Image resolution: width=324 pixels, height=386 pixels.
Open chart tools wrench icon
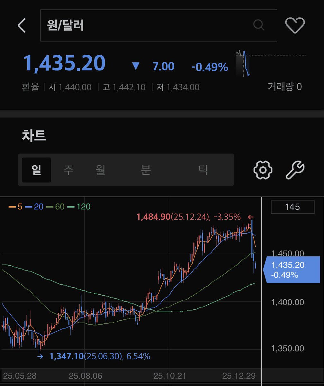pyautogui.click(x=295, y=170)
